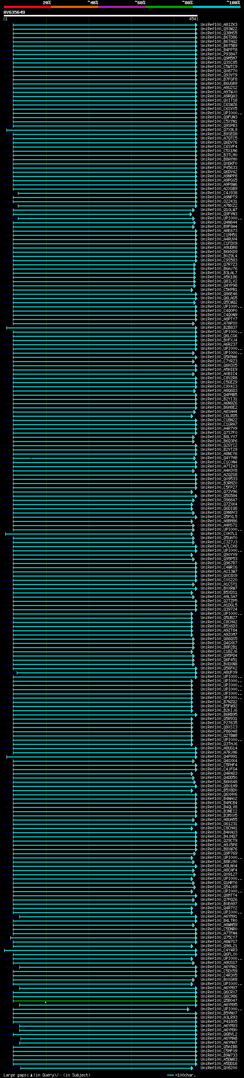244x1078 pixels.
Task: Select hit UniRef100_Q6FLX0
Action: click(219, 954)
